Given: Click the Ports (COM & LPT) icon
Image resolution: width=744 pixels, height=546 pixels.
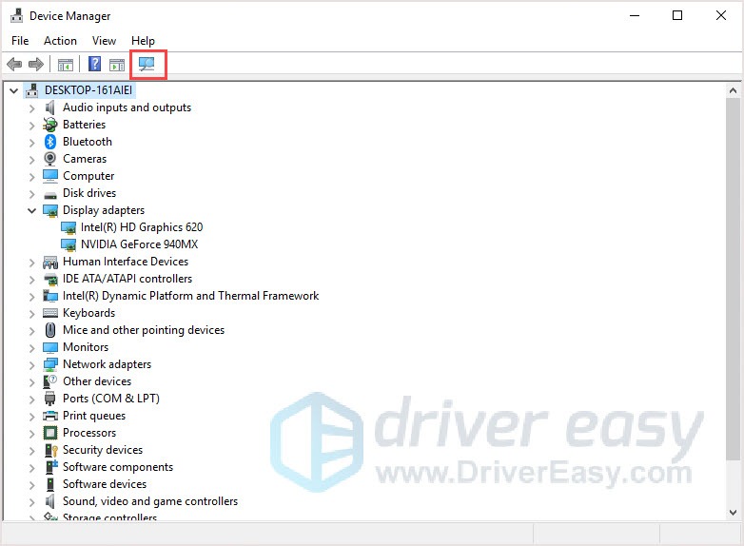Looking at the screenshot, I should [49, 399].
